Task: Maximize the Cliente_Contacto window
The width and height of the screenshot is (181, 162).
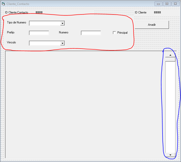Action: tap(167, 4)
